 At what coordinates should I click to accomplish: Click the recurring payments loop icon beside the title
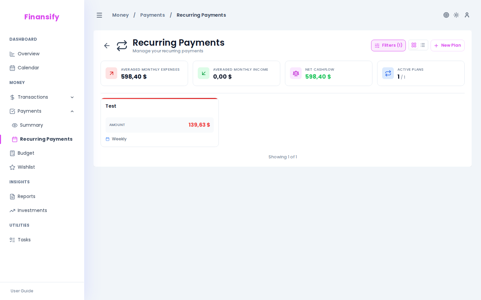[122, 45]
